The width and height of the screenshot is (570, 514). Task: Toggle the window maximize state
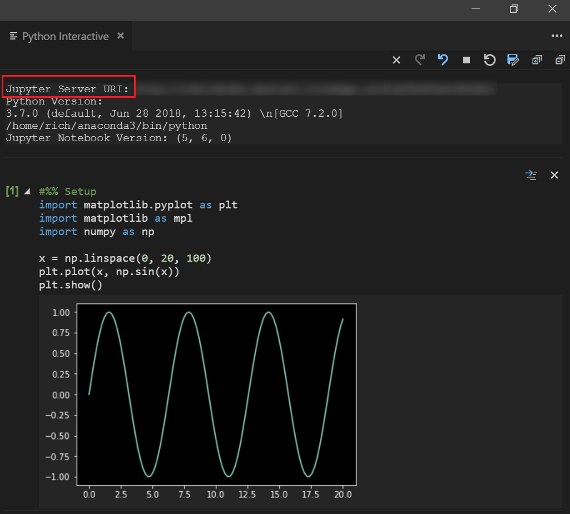513,9
